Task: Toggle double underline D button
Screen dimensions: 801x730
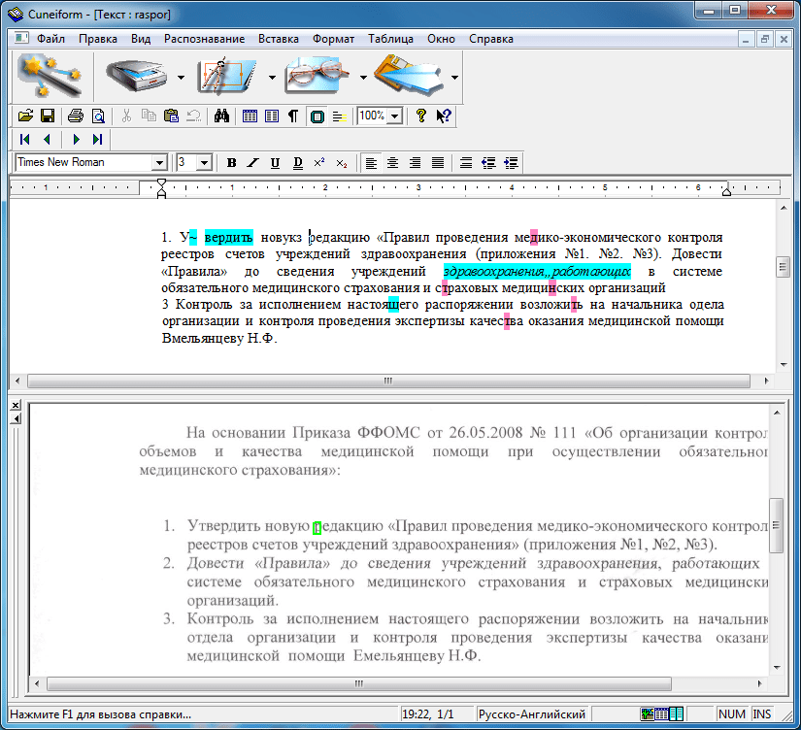Action: [298, 163]
